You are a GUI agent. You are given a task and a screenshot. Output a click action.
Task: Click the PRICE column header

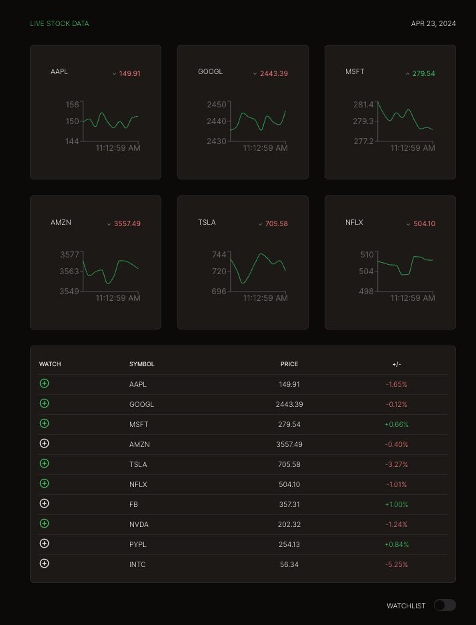click(289, 364)
